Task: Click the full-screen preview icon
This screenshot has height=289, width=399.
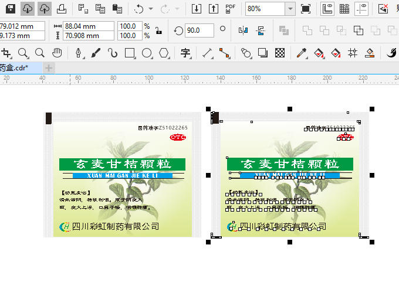Action: (x=306, y=9)
